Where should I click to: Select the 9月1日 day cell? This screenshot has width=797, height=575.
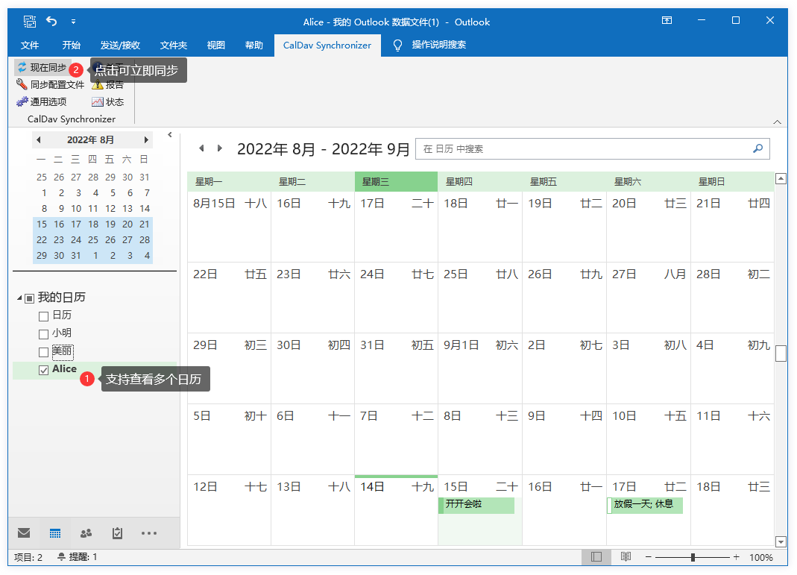(480, 368)
